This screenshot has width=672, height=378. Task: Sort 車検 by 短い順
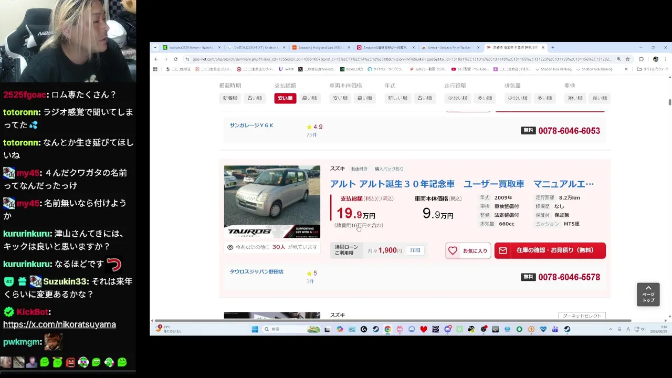click(575, 98)
